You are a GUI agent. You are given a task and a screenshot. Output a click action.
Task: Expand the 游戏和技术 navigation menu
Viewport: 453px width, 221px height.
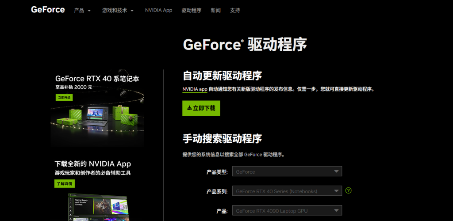[118, 10]
